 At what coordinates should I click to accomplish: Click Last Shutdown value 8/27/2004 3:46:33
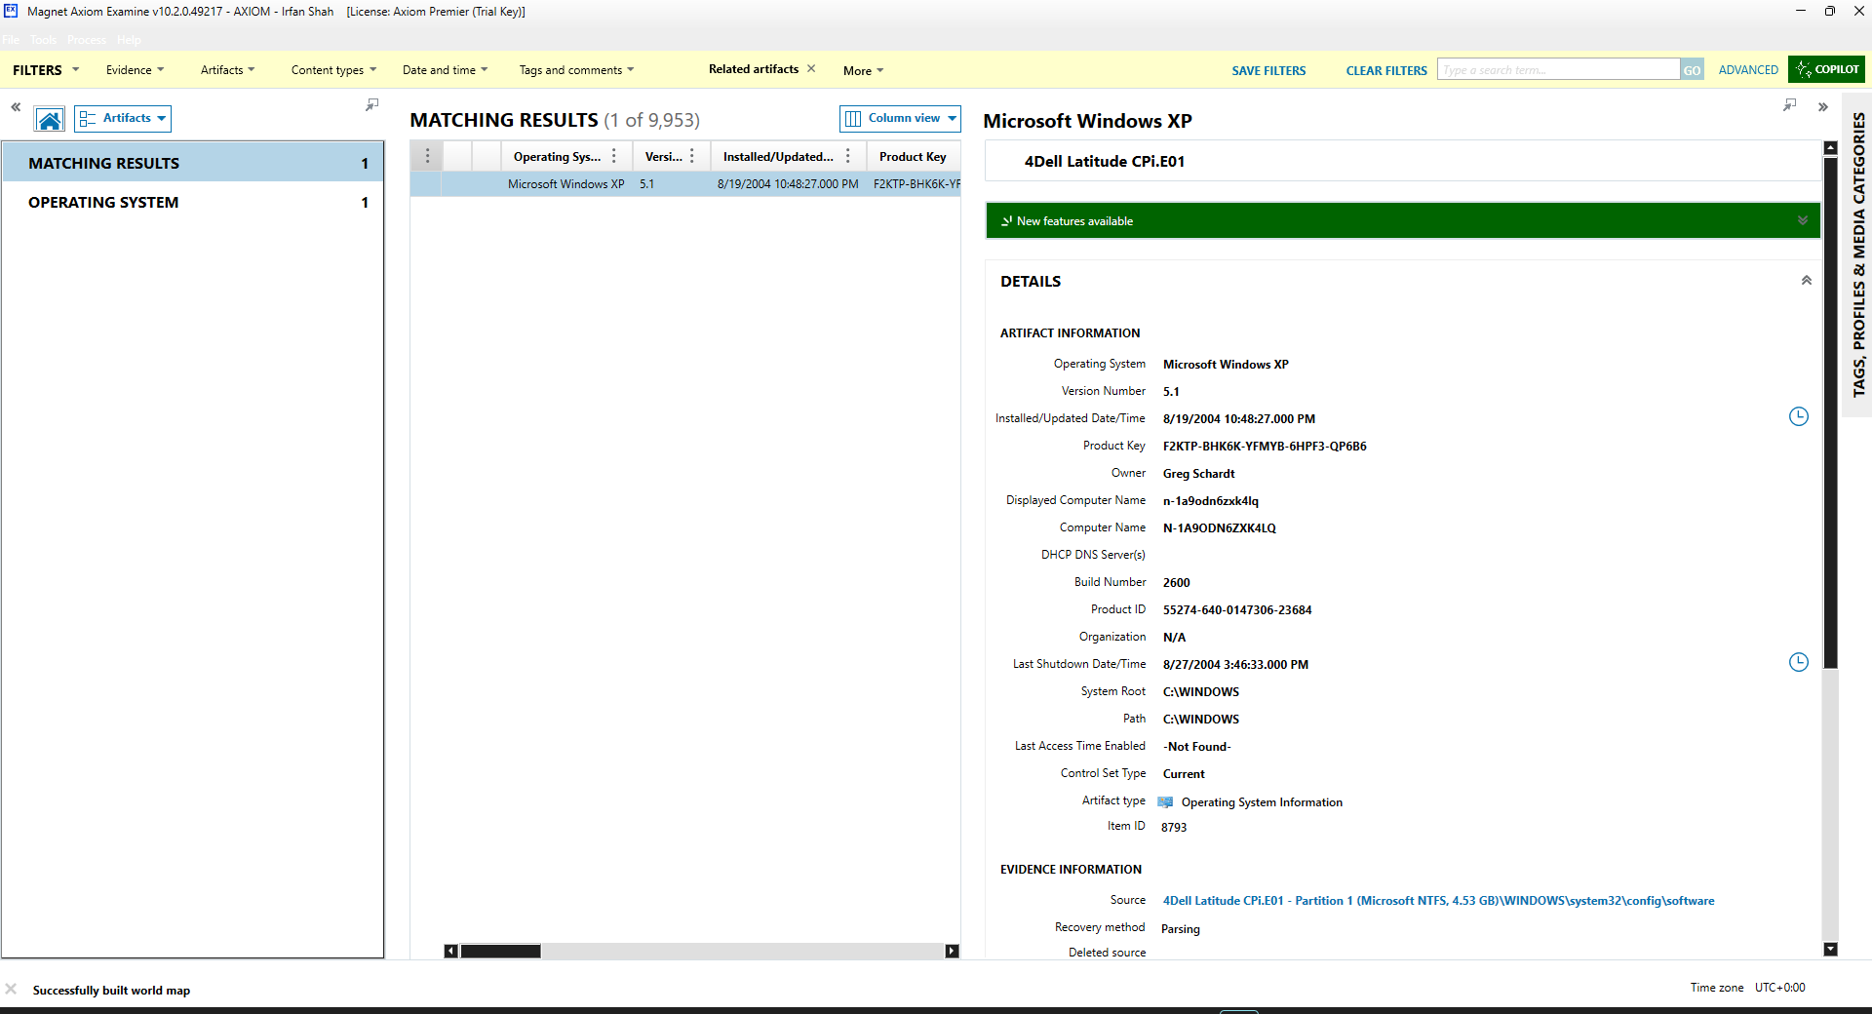coord(1235,665)
